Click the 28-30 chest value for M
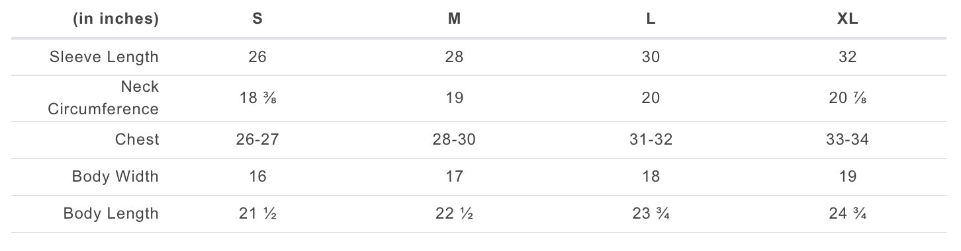Viewport: 961px width, 251px height. tap(454, 139)
